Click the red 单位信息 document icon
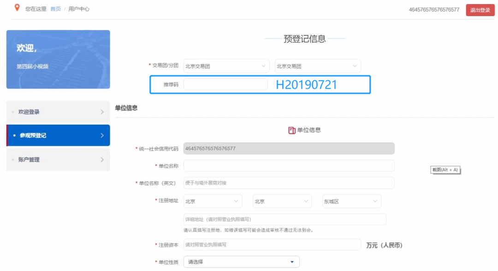Image resolution: width=498 pixels, height=271 pixels. (x=291, y=130)
